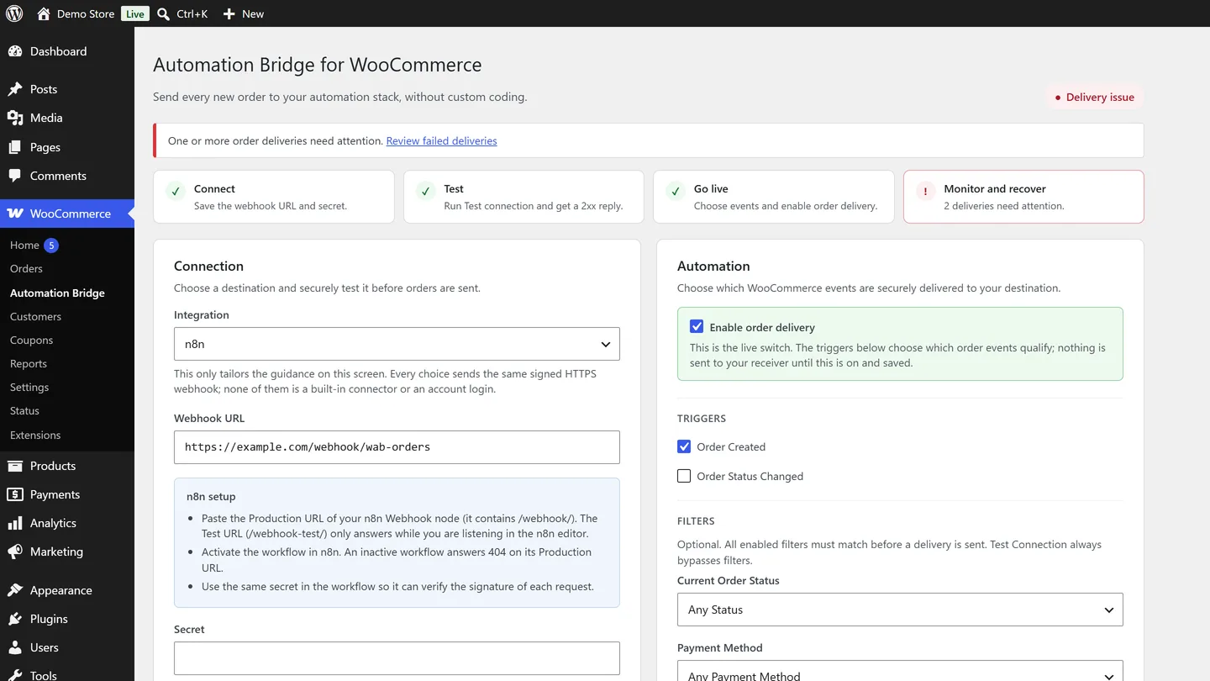Open the Demo Store home icon
1210x681 pixels.
(44, 13)
